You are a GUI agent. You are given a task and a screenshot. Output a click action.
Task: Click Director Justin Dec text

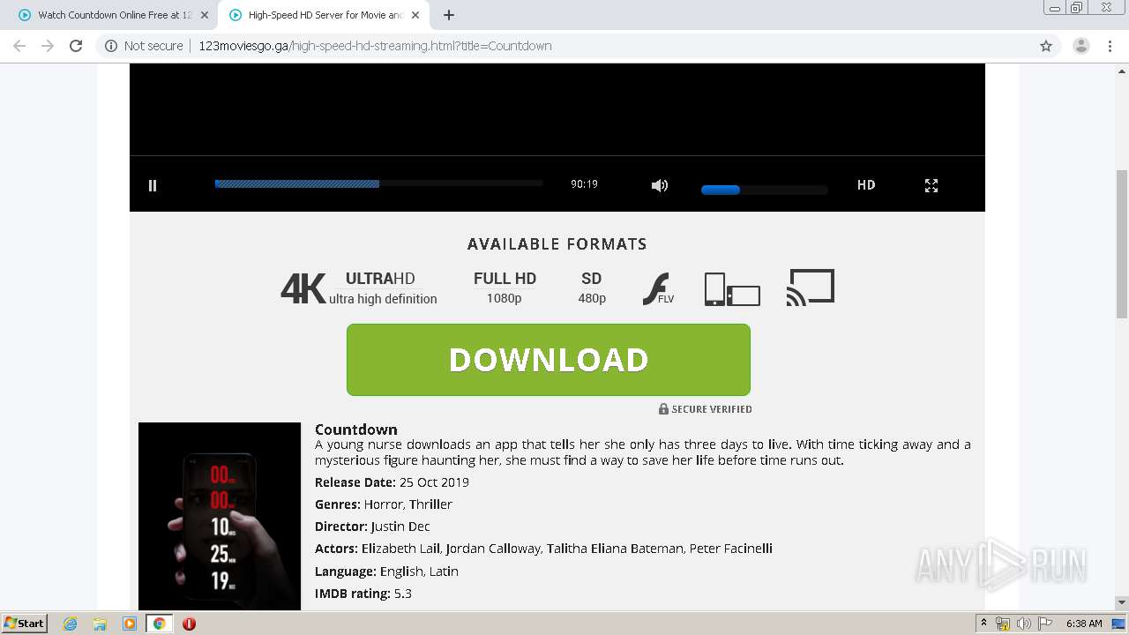pyautogui.click(x=372, y=527)
